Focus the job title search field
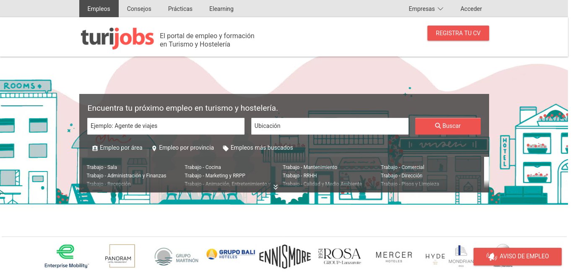Screen dimensions: 573x273 [166, 126]
